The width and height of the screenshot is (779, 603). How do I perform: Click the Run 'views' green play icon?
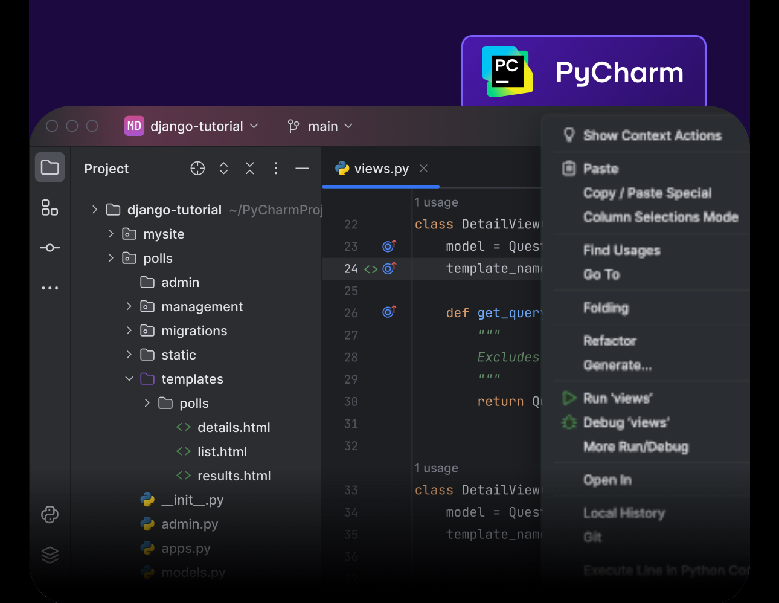tap(569, 398)
